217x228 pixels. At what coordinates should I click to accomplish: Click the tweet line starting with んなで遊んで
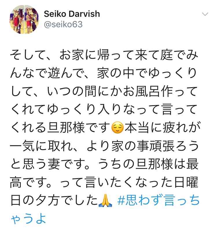[x=103, y=73]
